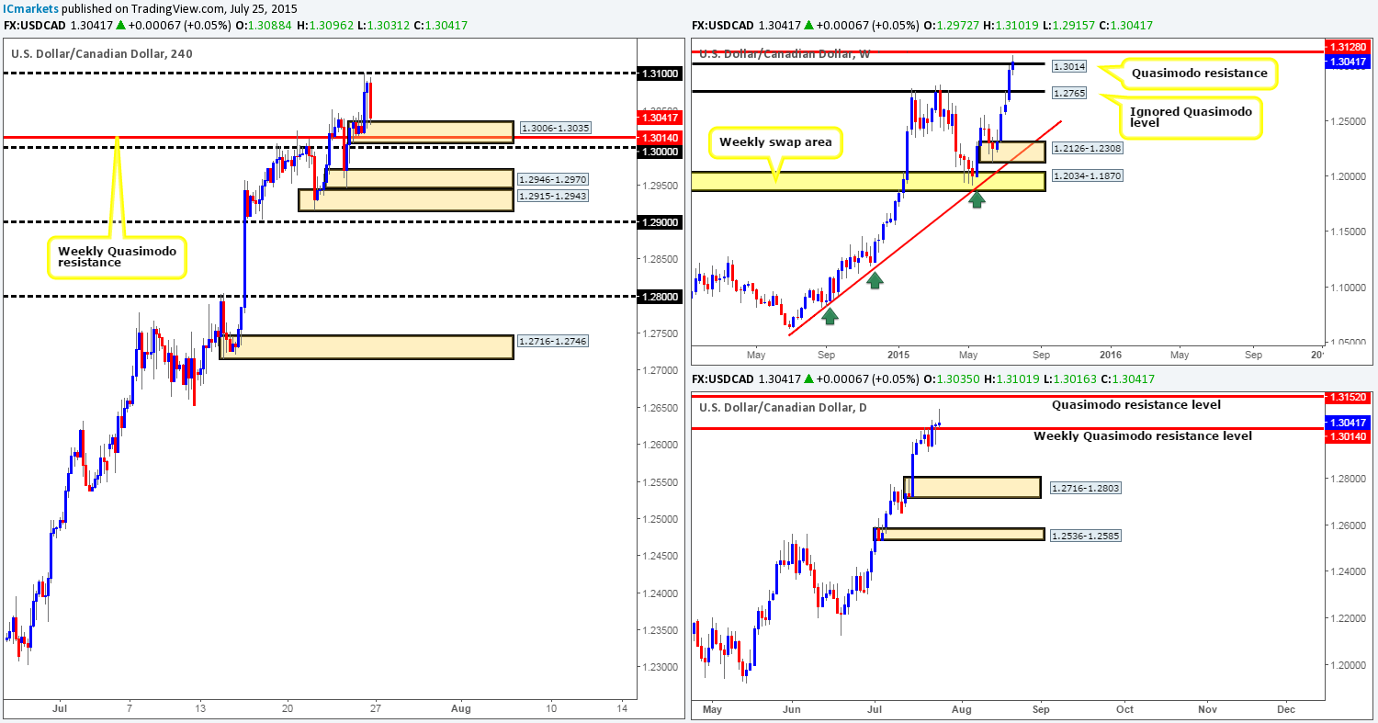
Task: Click 'Quasimodo resistance level' text on daily chart
Action: point(1135,404)
